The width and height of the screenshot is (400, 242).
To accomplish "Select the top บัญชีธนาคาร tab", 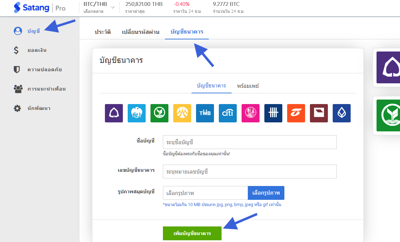I will tap(187, 32).
